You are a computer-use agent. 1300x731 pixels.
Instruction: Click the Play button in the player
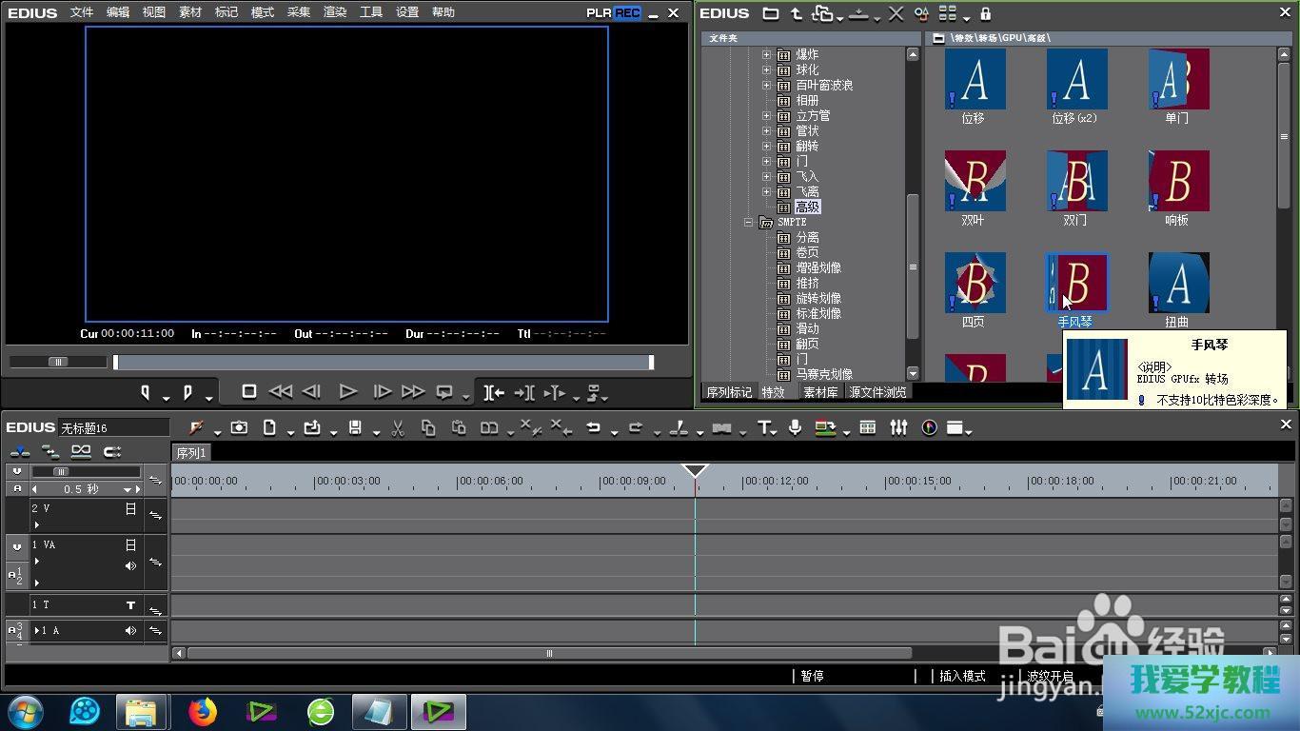click(347, 391)
